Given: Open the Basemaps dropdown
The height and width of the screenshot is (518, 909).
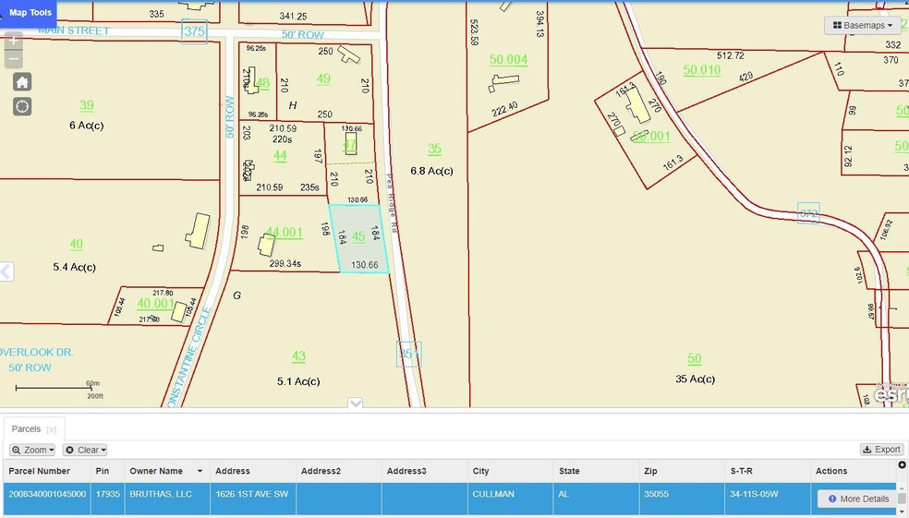Looking at the screenshot, I should (862, 26).
